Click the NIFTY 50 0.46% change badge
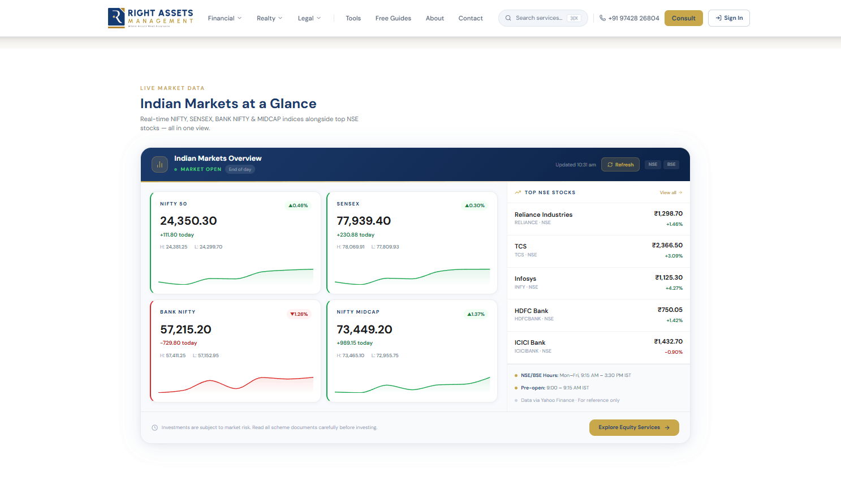The height and width of the screenshot is (480, 841). (298, 205)
